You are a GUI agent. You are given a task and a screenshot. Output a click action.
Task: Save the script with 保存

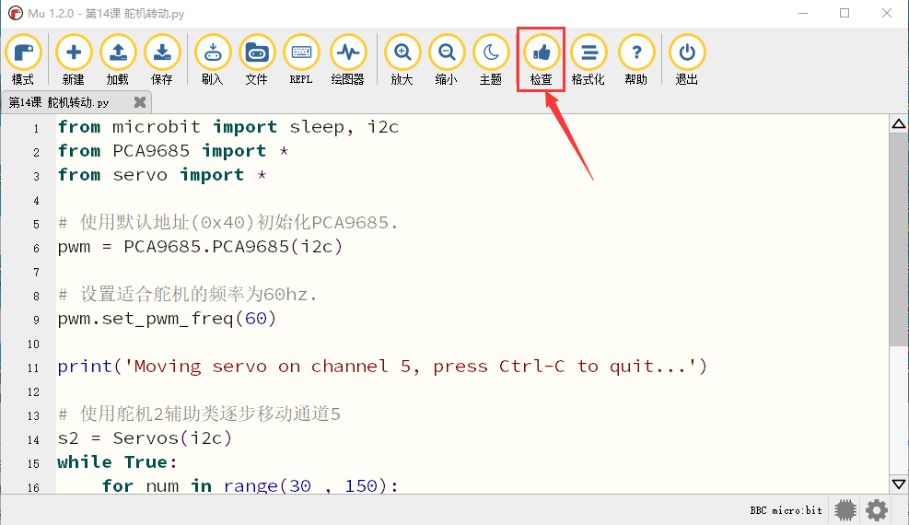point(162,60)
